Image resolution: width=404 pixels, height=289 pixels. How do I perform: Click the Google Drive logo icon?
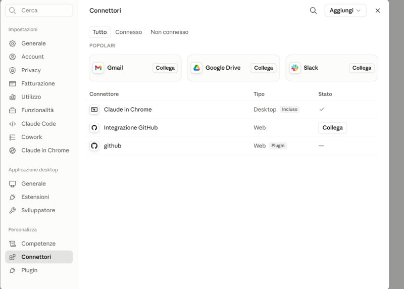196,68
